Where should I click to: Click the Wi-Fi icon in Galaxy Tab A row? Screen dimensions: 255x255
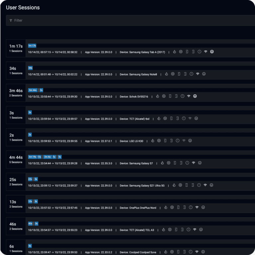206,52
